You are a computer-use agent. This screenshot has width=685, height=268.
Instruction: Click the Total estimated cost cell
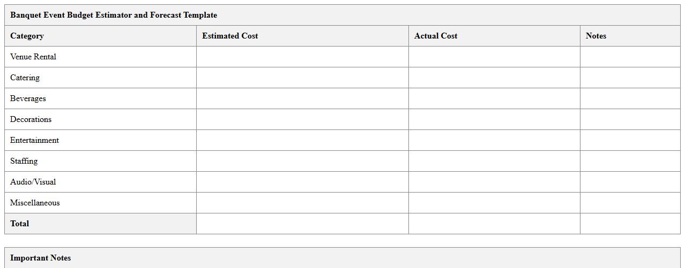click(x=302, y=224)
